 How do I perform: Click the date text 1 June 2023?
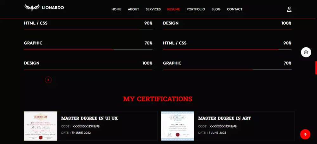pyautogui.click(x=217, y=133)
